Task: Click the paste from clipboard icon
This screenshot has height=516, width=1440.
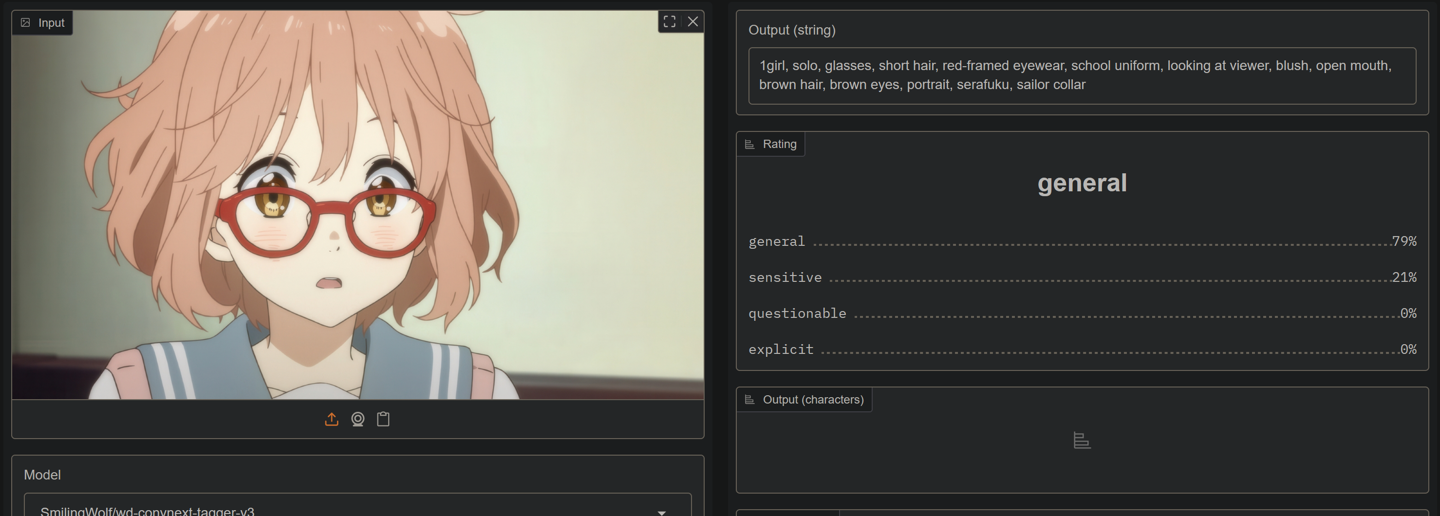Action: (x=383, y=419)
